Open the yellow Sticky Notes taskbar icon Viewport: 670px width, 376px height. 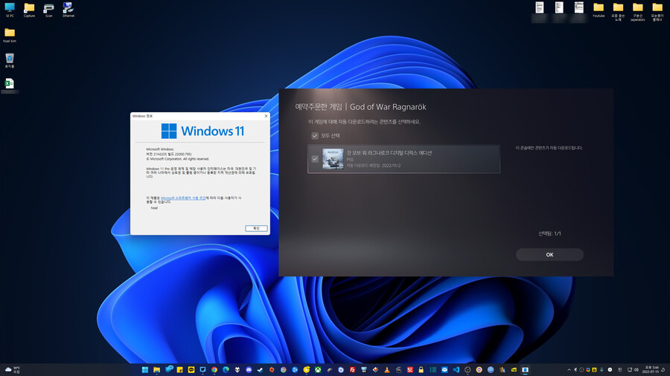180,369
